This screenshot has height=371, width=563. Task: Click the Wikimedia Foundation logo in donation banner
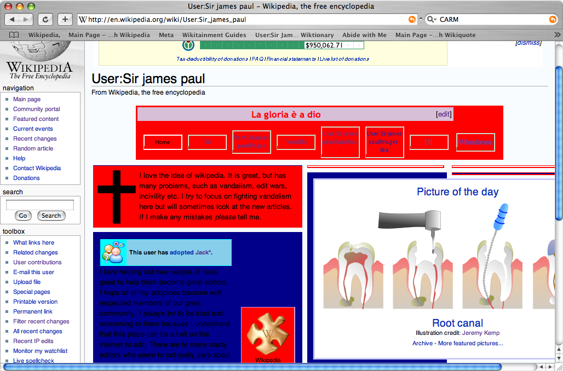[188, 45]
